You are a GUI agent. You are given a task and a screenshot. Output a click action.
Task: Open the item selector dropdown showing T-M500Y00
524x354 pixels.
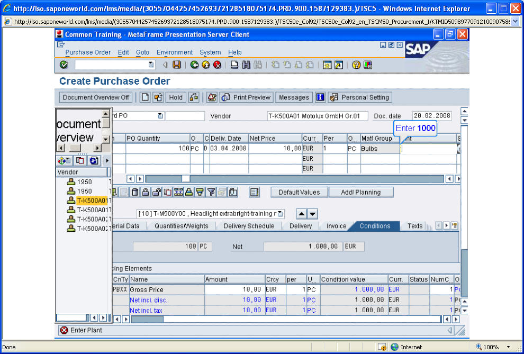tap(281, 214)
